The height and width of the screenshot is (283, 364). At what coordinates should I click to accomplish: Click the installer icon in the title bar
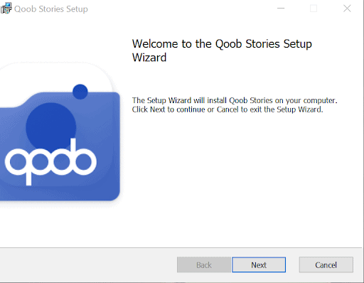pyautogui.click(x=6, y=9)
